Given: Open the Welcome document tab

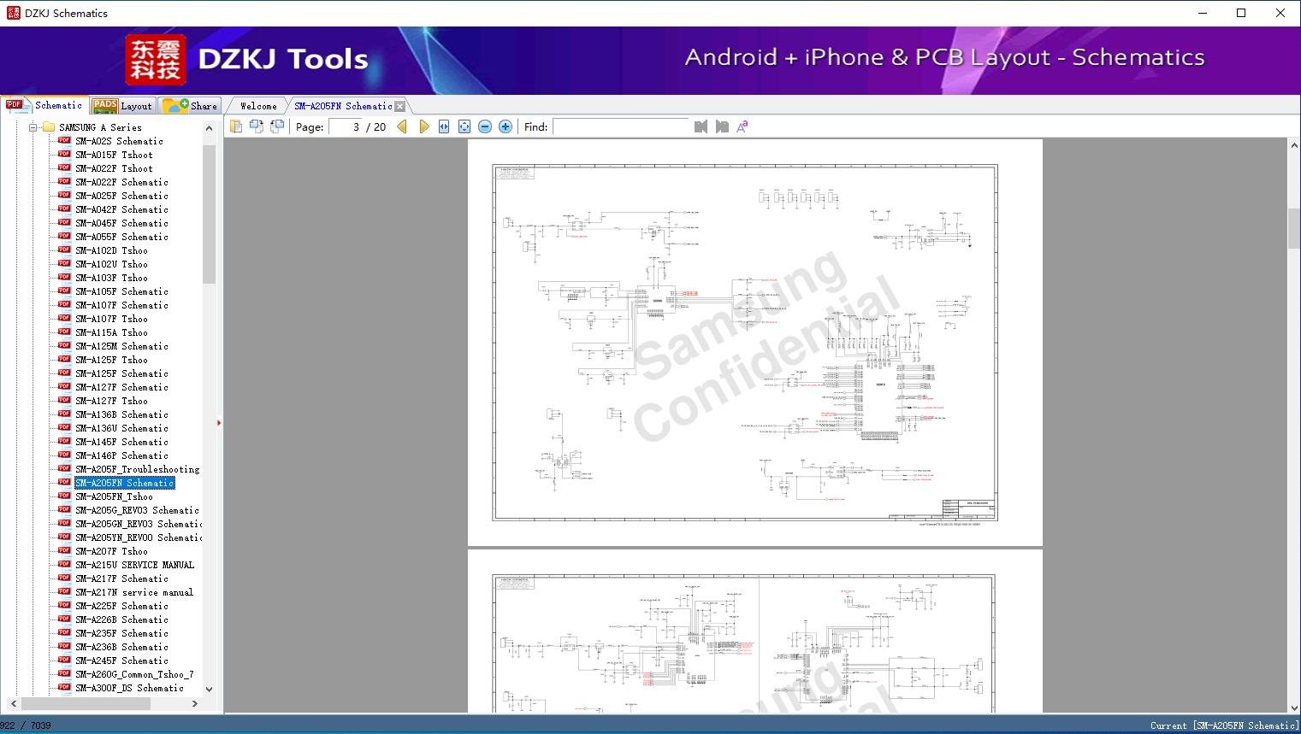Looking at the screenshot, I should click(x=258, y=106).
